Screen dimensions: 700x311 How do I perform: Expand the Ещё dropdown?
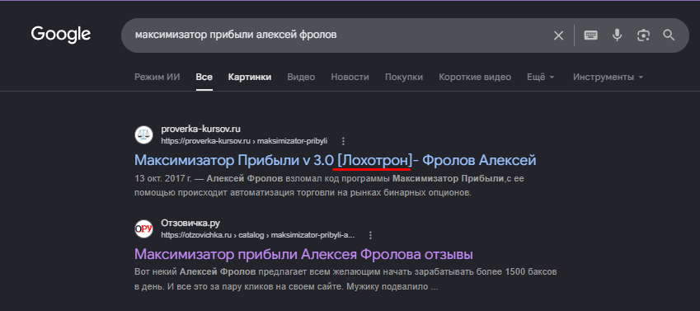[x=541, y=78]
